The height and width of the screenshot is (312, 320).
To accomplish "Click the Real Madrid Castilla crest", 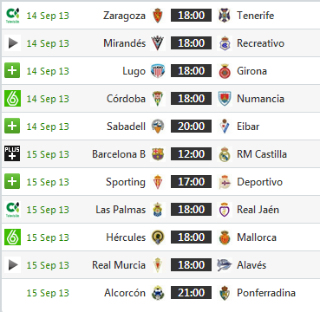I will pyautogui.click(x=225, y=154).
